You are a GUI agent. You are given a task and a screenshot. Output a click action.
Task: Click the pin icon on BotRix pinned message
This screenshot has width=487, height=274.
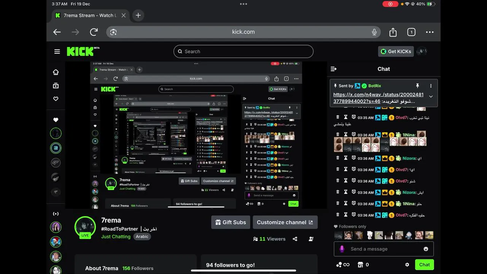coord(417,86)
